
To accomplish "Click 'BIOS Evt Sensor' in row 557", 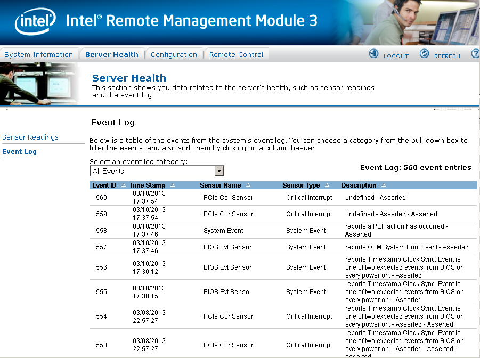I will (x=227, y=247).
